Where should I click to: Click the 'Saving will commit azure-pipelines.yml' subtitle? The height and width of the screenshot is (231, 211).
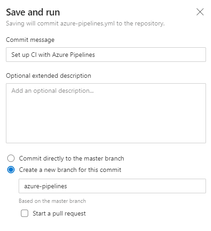[85, 24]
